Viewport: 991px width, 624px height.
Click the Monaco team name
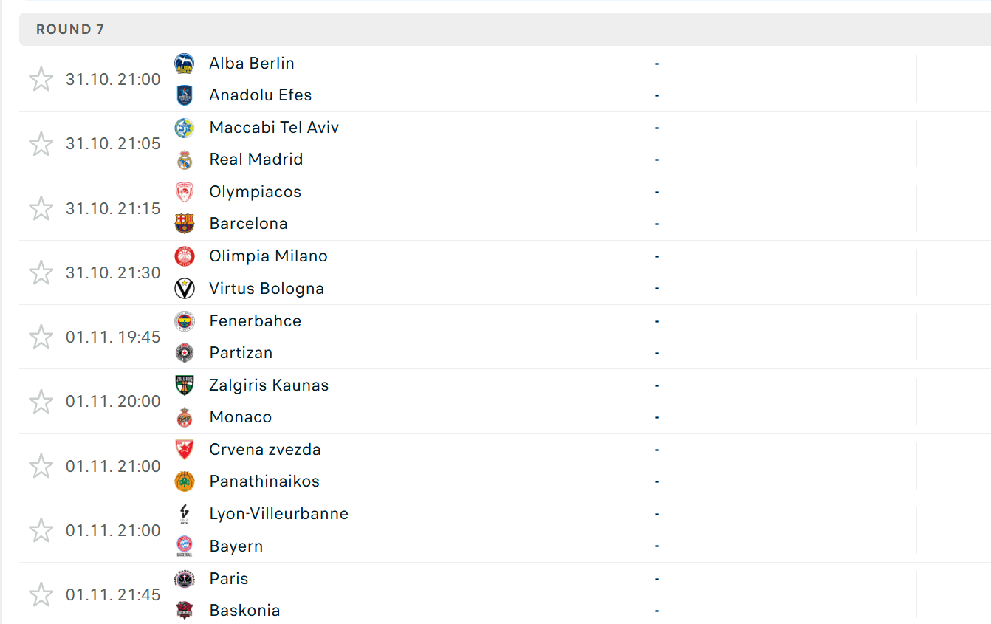(x=241, y=417)
